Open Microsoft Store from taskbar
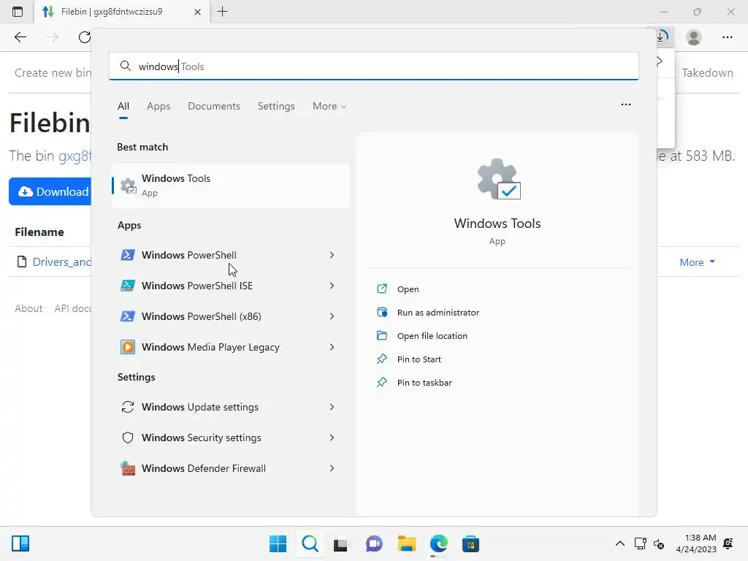Viewport: 748px width, 561px height. [471, 543]
